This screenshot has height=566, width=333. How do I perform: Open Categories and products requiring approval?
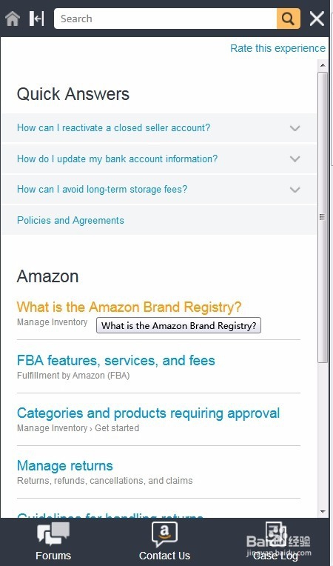pos(149,413)
